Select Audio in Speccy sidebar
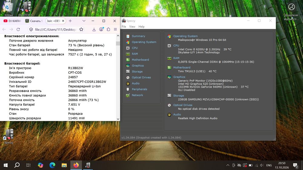This screenshot has width=303, height=170. click(135, 83)
